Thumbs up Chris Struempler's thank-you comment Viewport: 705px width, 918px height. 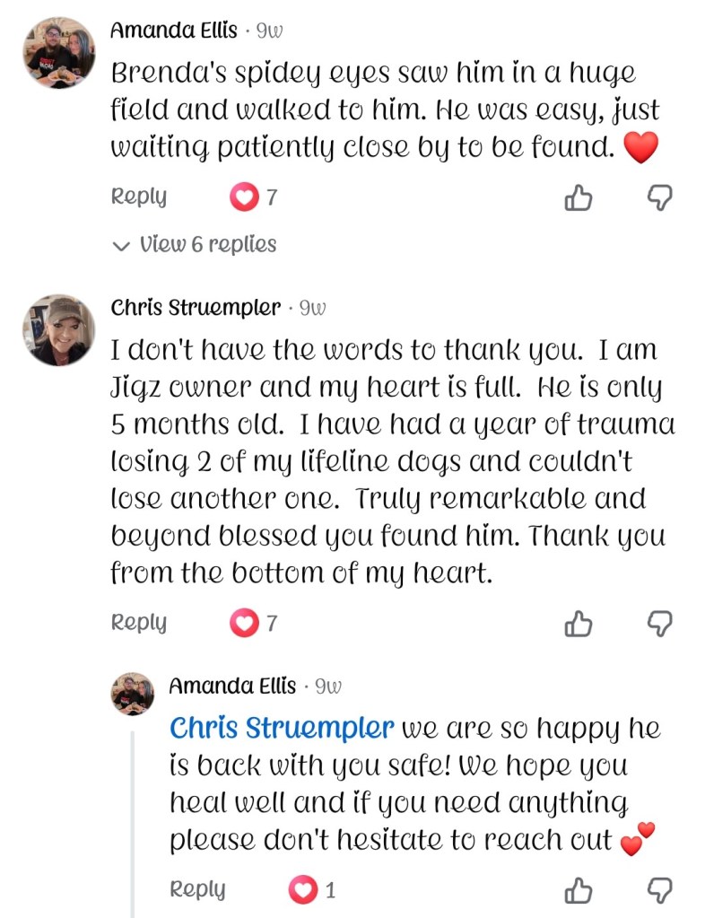coord(579,623)
